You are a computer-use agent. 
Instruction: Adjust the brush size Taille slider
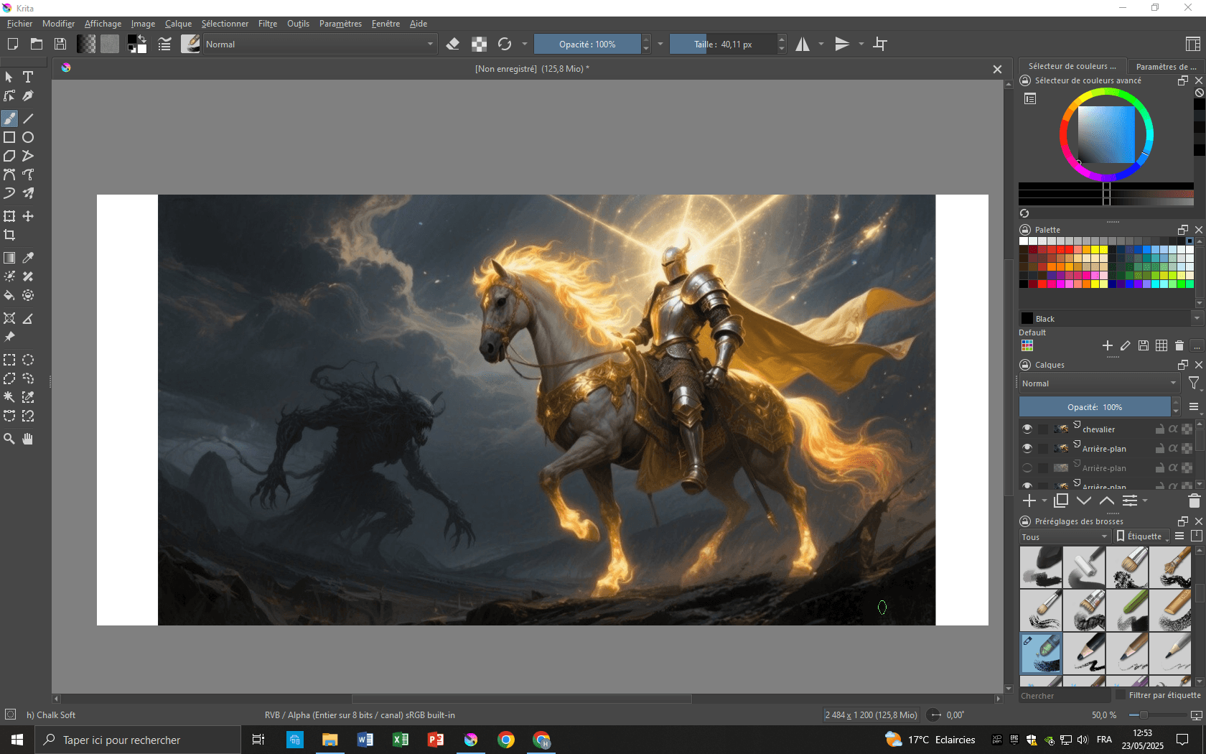pos(723,44)
